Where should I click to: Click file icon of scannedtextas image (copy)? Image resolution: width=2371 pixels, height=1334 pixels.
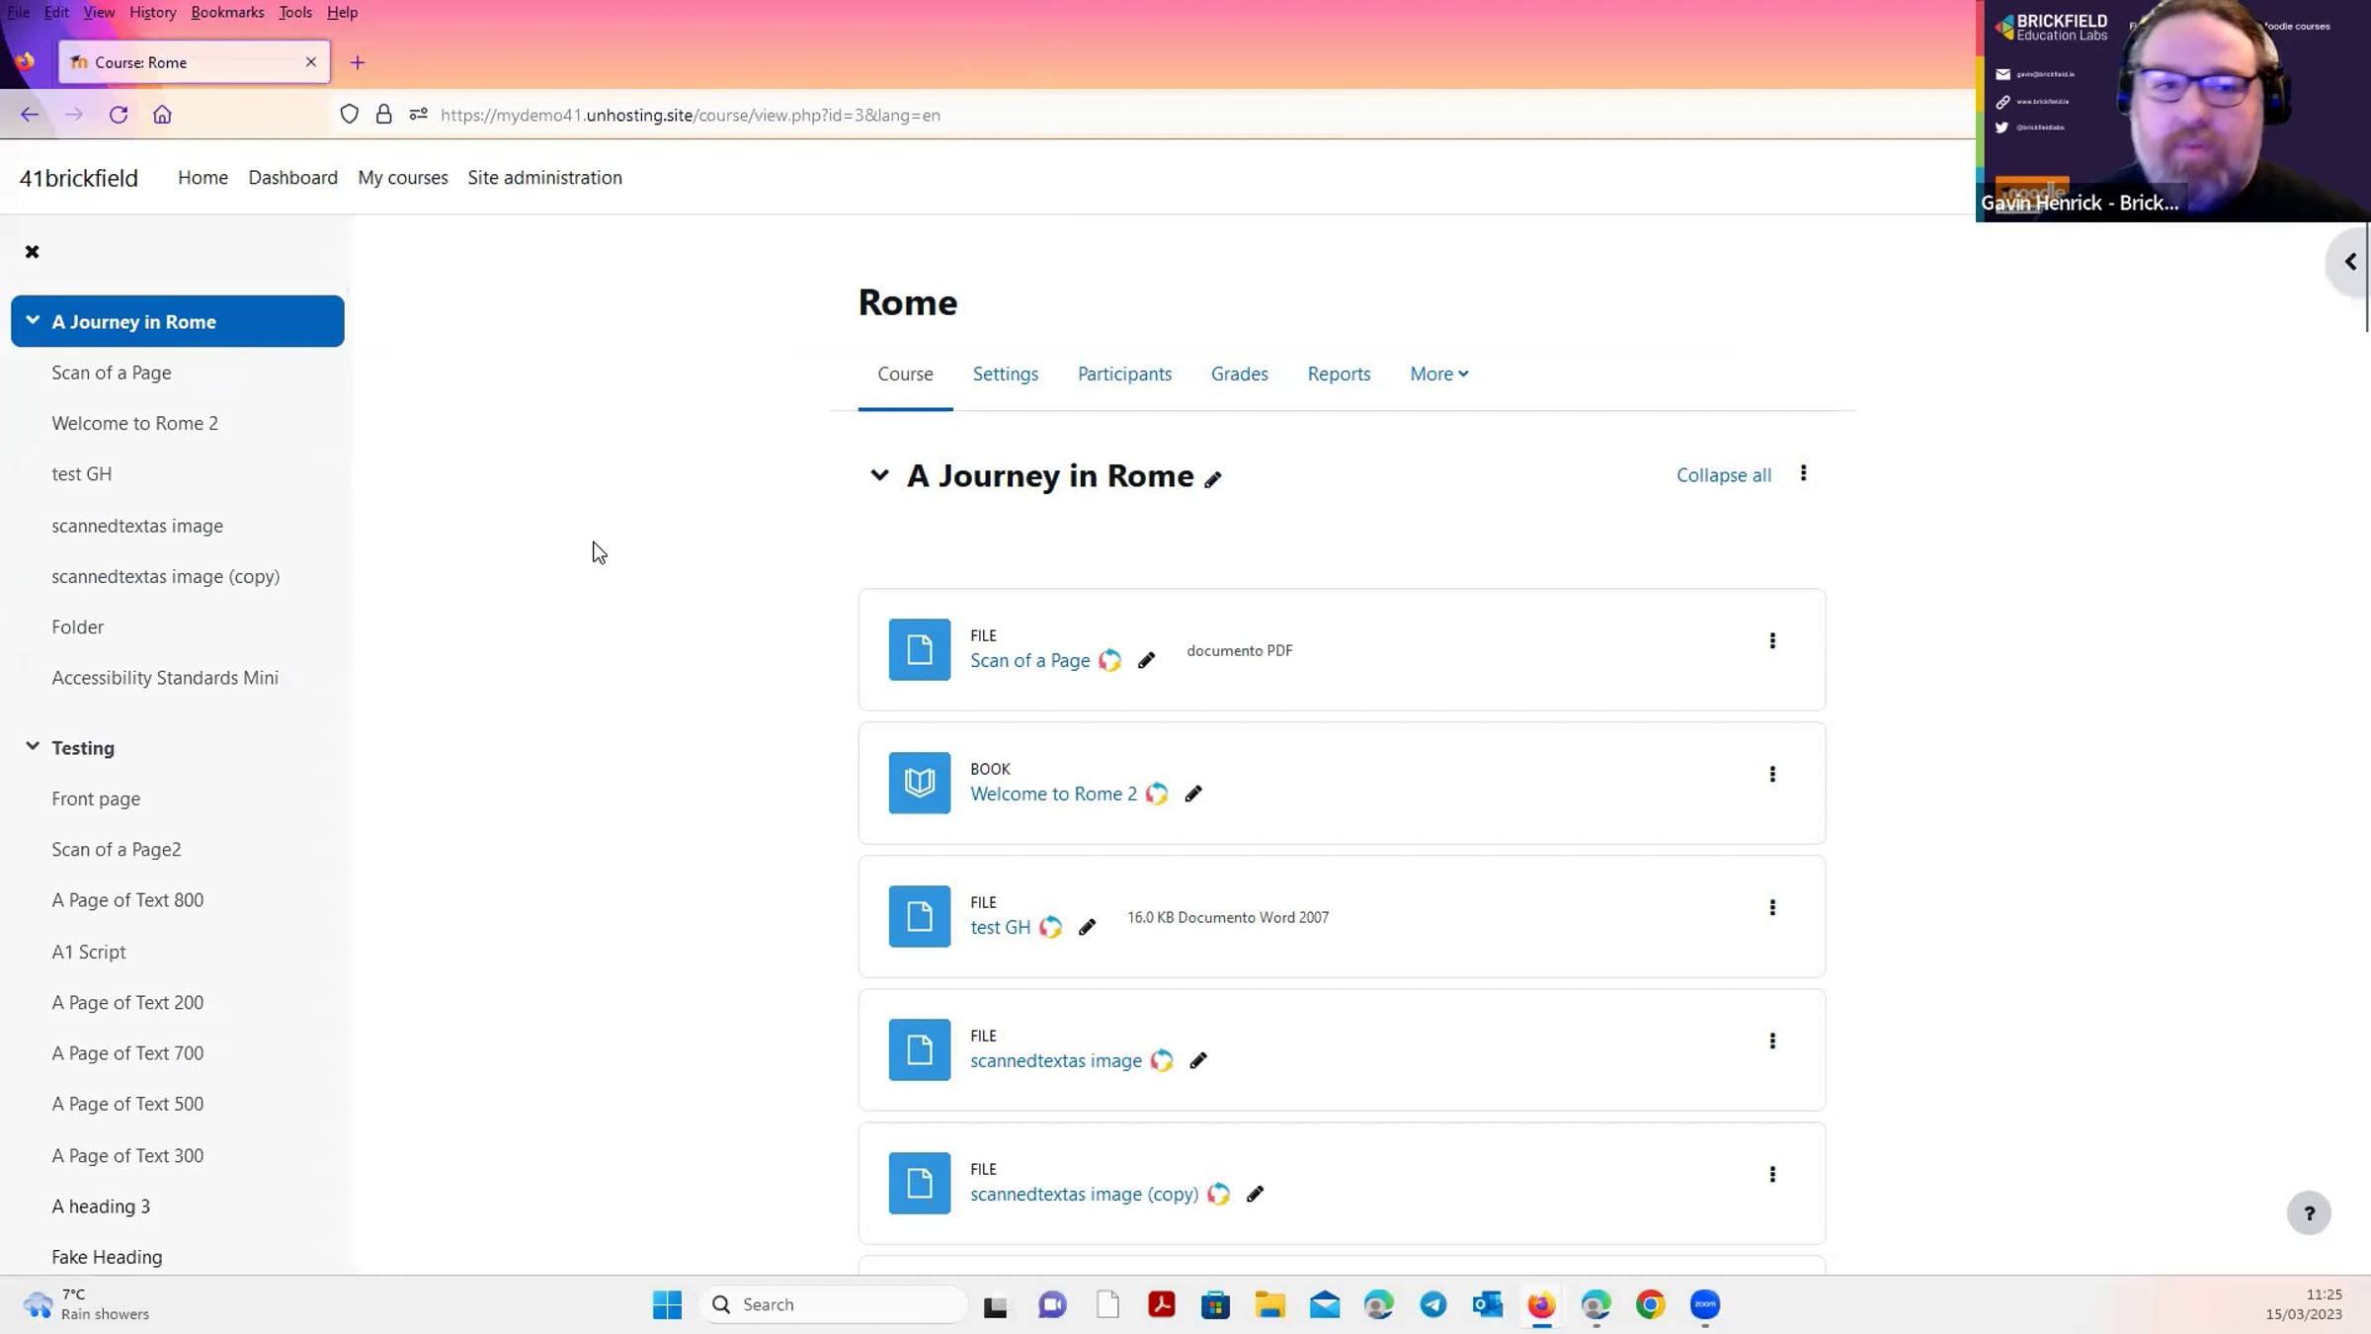920,1183
